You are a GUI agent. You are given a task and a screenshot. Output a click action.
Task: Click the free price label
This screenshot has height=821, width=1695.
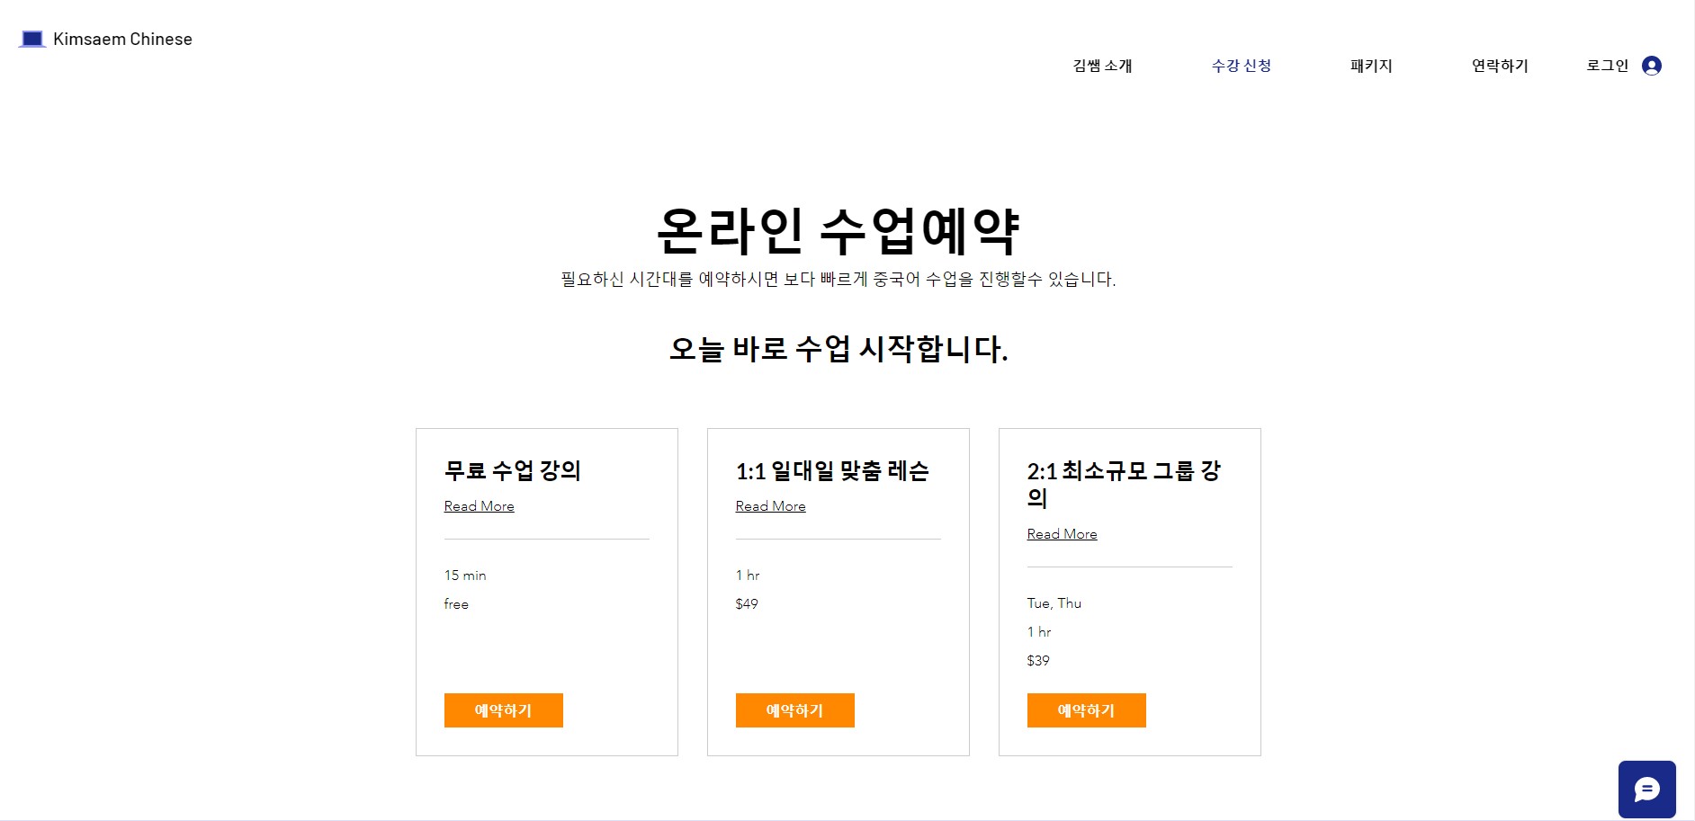pyautogui.click(x=456, y=604)
